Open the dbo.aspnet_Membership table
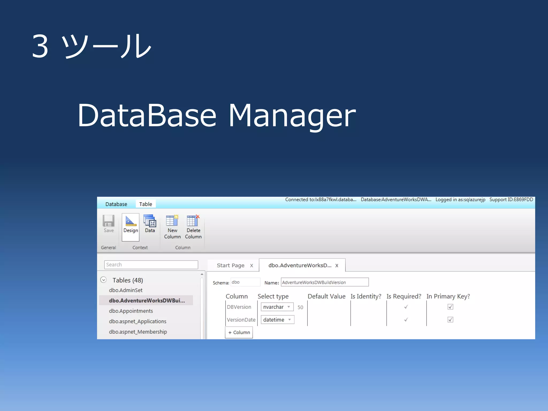 [x=138, y=332]
